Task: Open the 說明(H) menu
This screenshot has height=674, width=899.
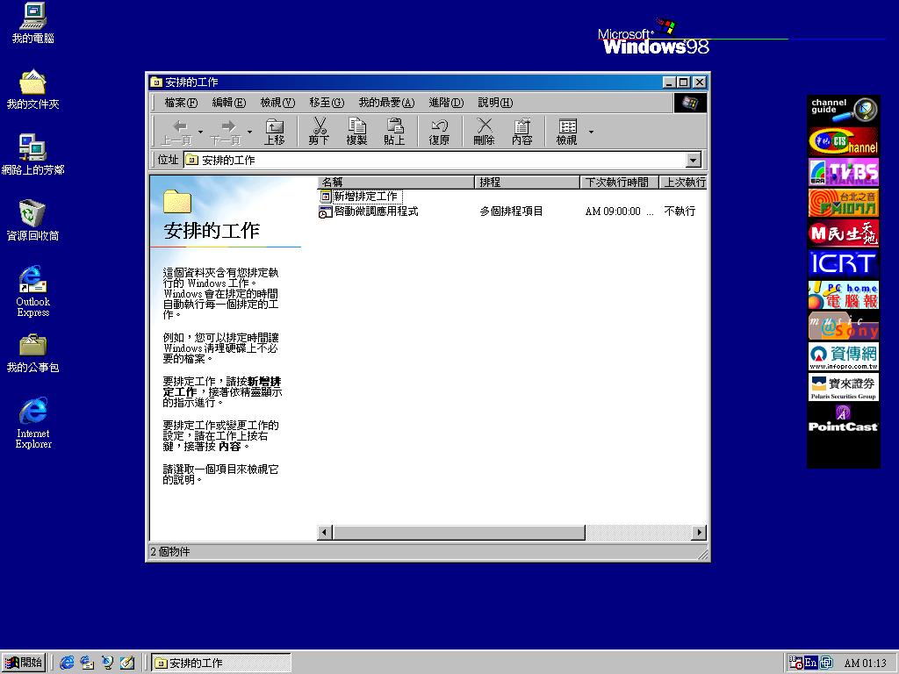Action: tap(495, 103)
